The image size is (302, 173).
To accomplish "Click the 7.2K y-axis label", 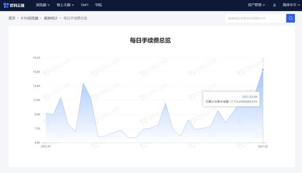I will point(37,128).
